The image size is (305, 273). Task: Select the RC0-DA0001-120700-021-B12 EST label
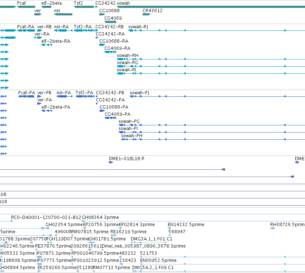pyautogui.click(x=46, y=217)
